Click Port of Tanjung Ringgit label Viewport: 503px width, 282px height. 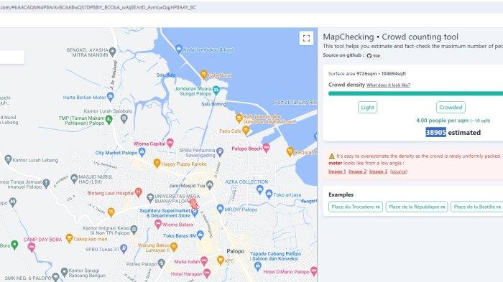click(295, 102)
